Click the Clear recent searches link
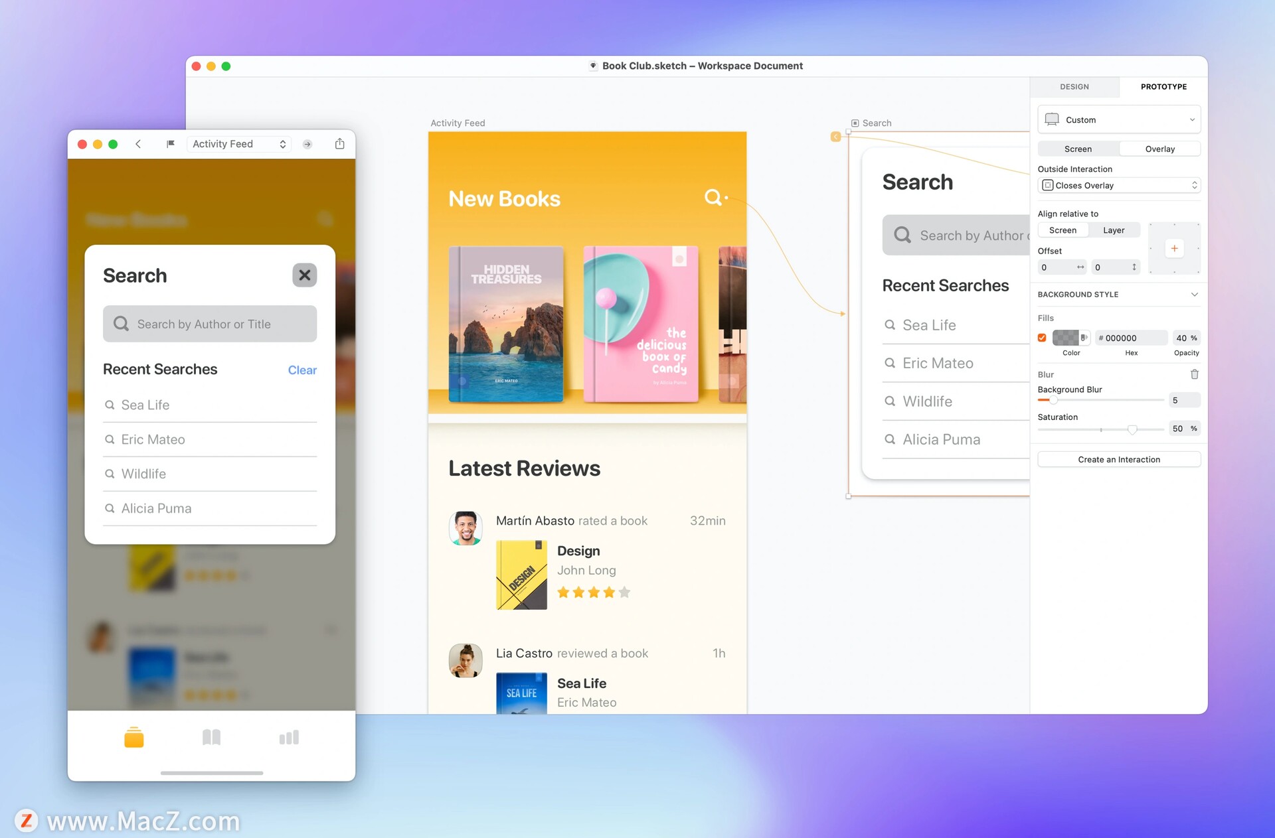 (x=301, y=370)
